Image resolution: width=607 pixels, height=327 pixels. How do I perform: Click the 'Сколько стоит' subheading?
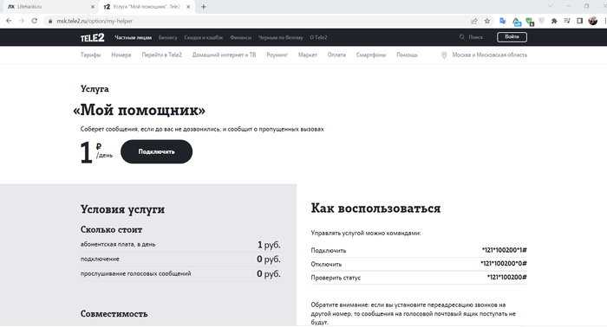[112, 230]
